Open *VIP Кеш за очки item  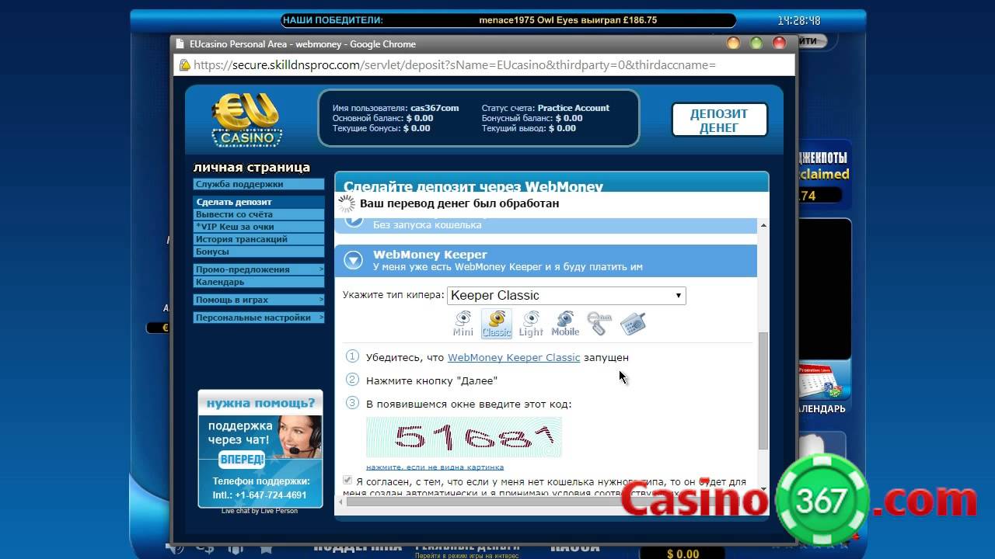click(259, 227)
